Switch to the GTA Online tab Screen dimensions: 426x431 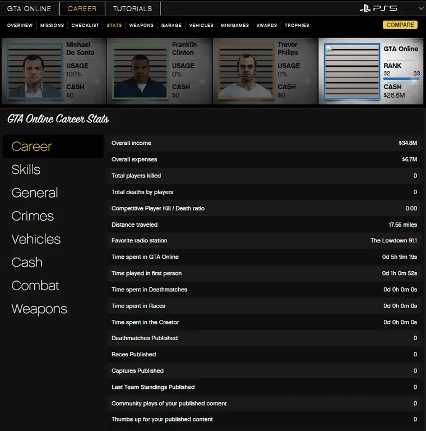click(29, 8)
